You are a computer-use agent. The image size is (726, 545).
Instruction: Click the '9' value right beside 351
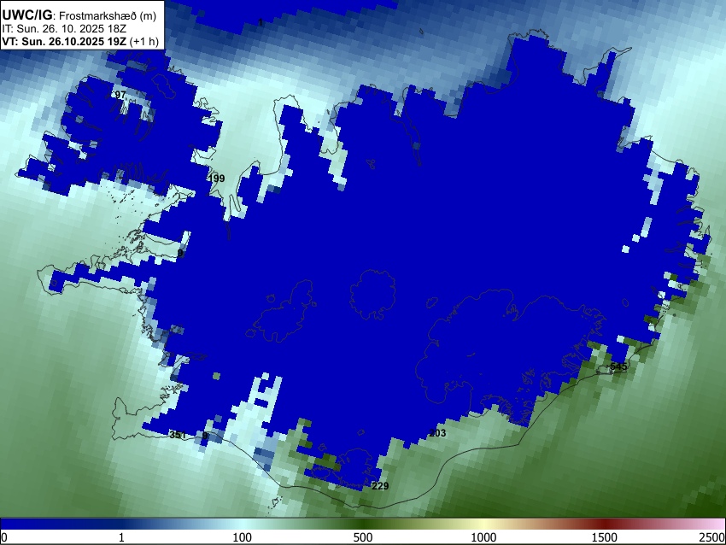pos(205,436)
